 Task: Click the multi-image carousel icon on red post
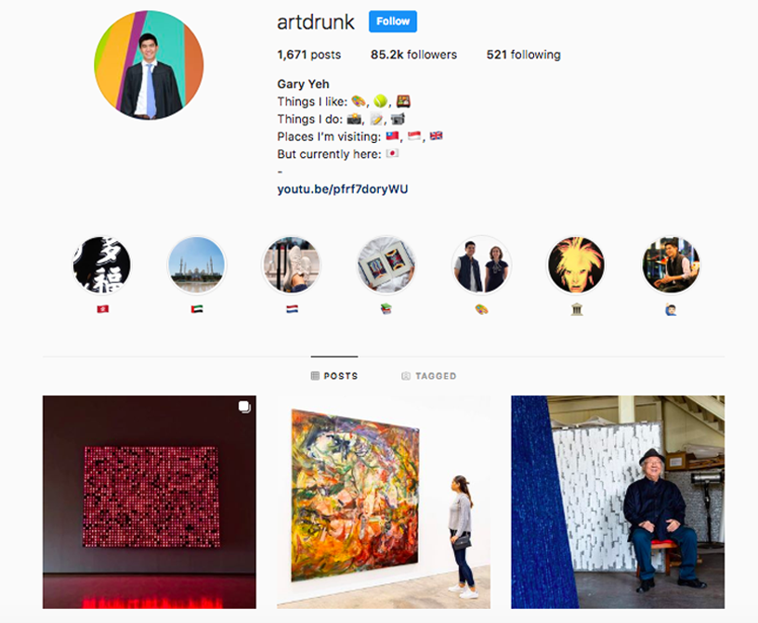click(x=244, y=407)
